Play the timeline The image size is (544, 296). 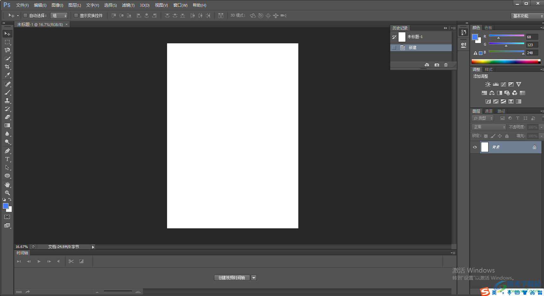click(x=39, y=261)
